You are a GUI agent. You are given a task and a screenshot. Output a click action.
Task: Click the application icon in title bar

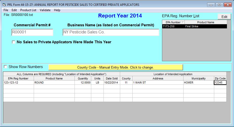tap(4, 5)
